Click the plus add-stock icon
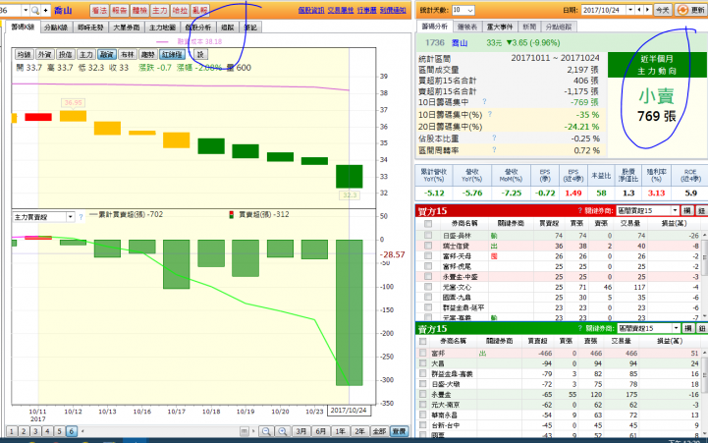 point(45,10)
